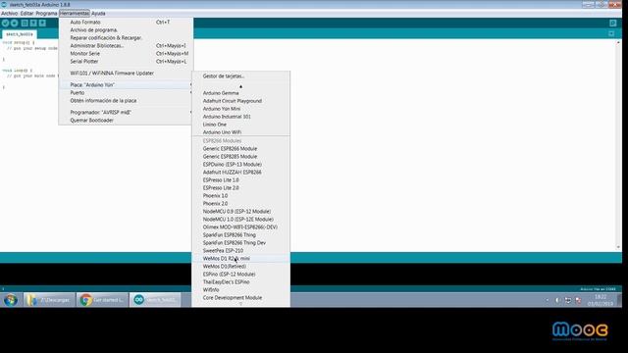628x353 pixels.
Task: Select ESPDuino (ESP-13 Module) board
Action: (240, 164)
